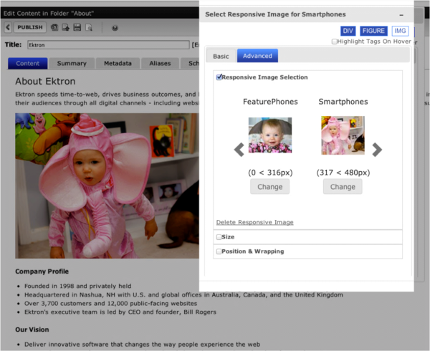Click the Smartphones pink costume thumbnail
The width and height of the screenshot is (430, 351).
coord(343,135)
